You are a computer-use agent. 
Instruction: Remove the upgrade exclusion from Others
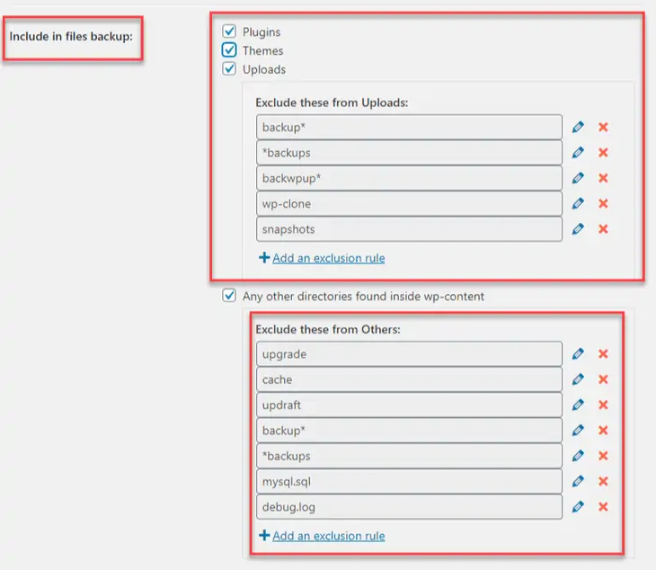pyautogui.click(x=603, y=354)
